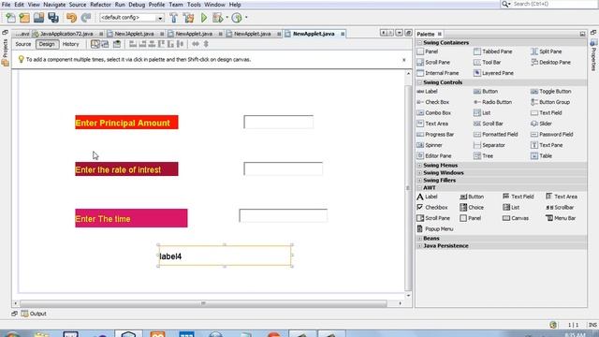Screen dimensions: 599x337
Task: Switch to Design view button
Action: tap(47, 44)
